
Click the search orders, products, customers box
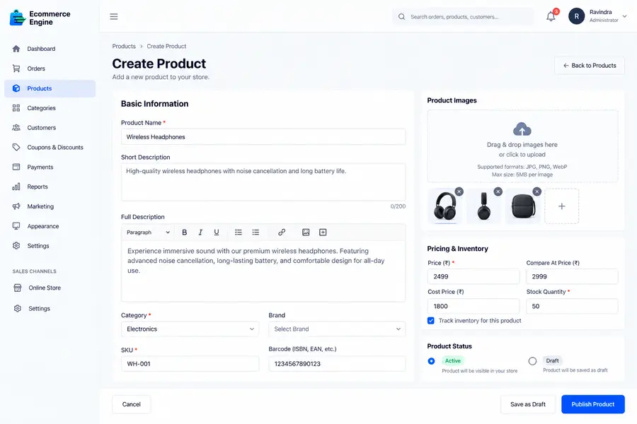[x=463, y=17]
